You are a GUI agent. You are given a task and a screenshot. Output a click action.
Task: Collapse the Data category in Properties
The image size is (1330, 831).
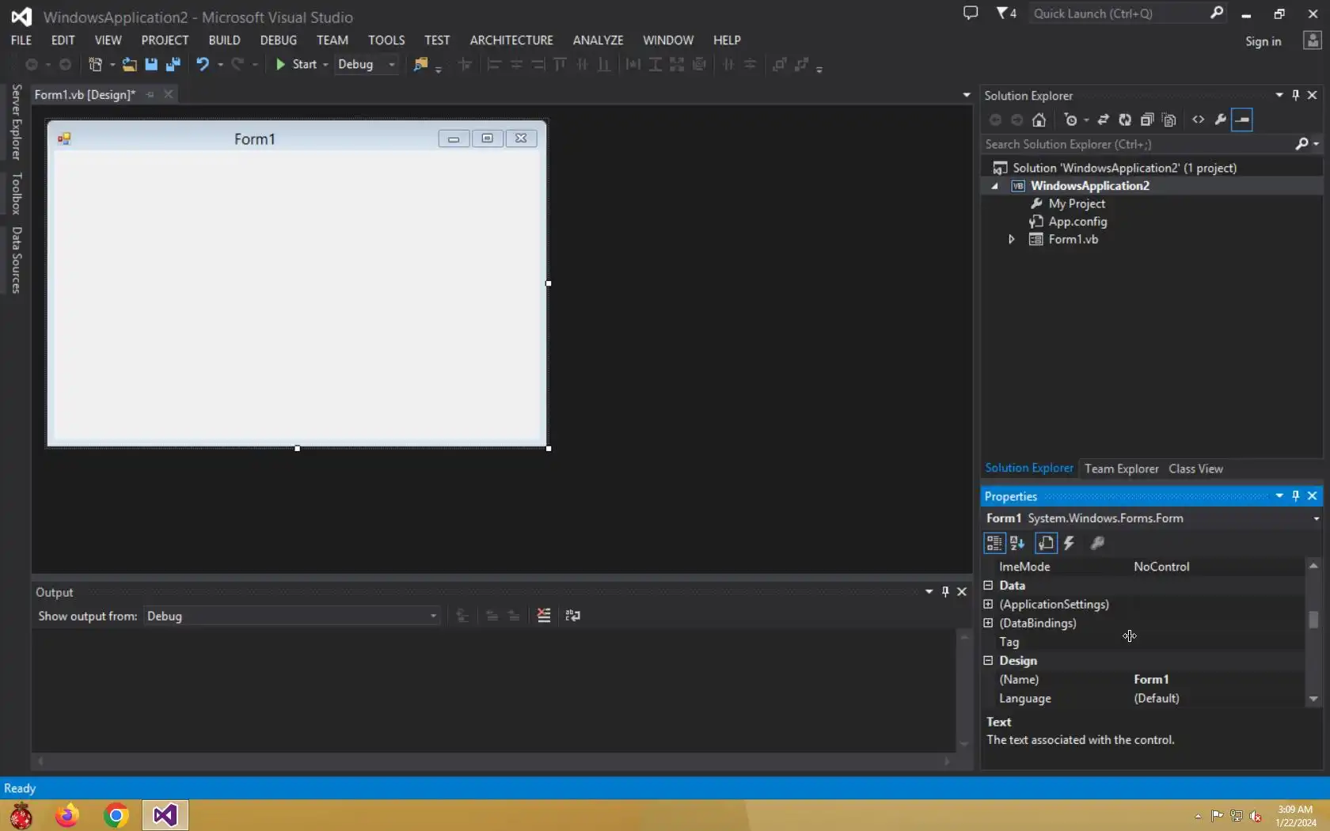click(988, 586)
